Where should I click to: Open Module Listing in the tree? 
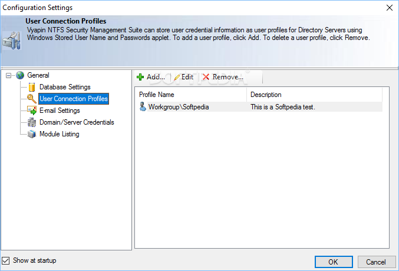click(x=59, y=134)
